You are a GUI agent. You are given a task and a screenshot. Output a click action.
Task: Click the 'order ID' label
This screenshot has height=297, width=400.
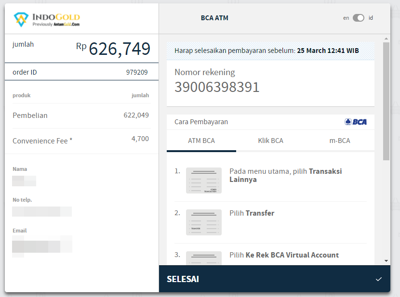coord(25,72)
